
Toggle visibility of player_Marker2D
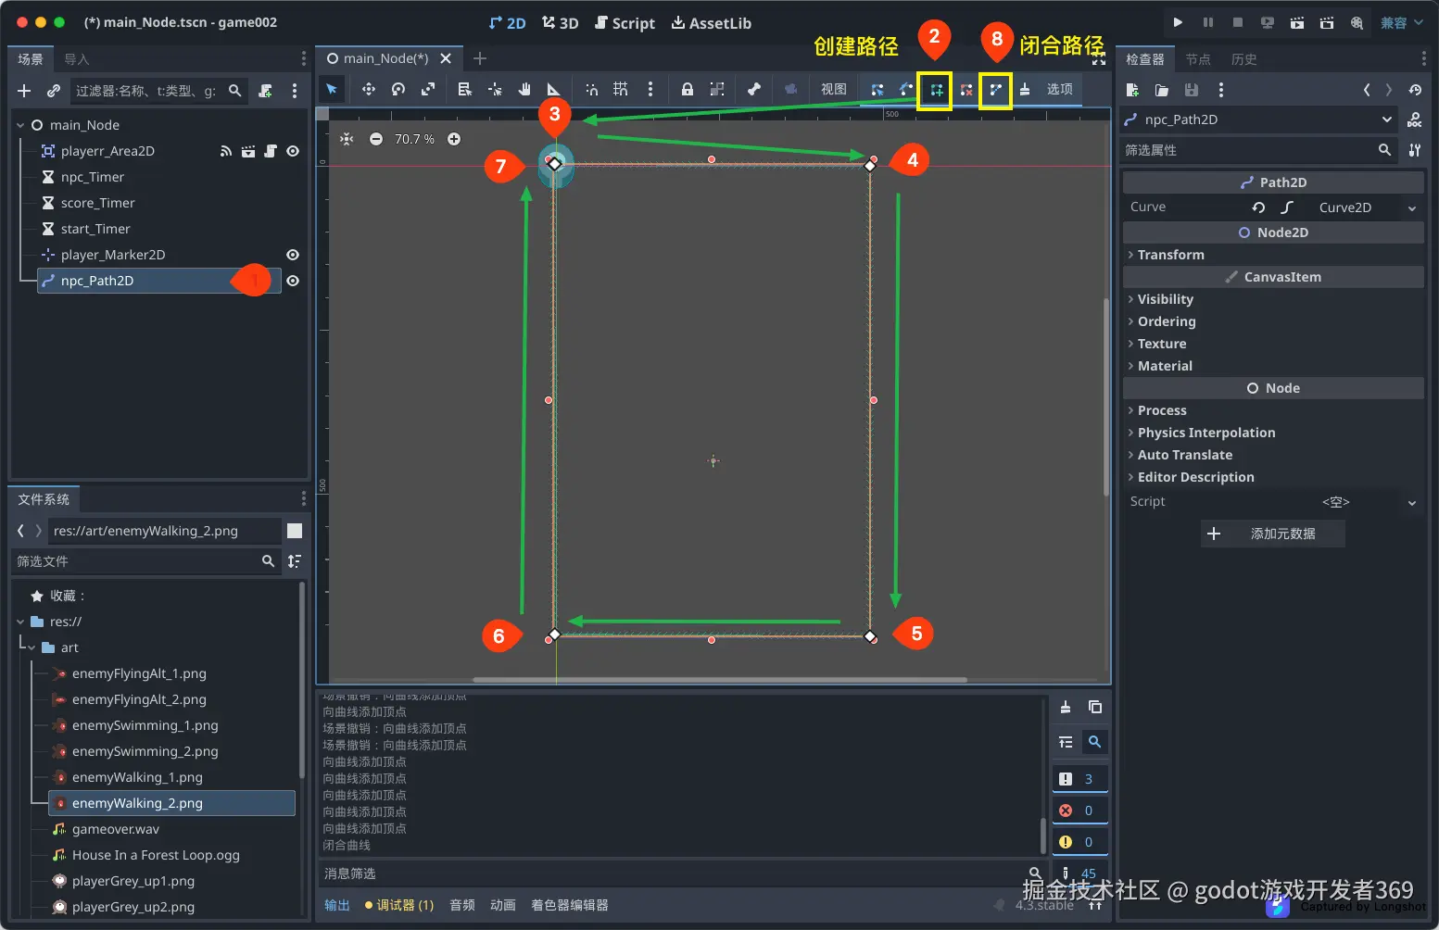pyautogui.click(x=293, y=255)
